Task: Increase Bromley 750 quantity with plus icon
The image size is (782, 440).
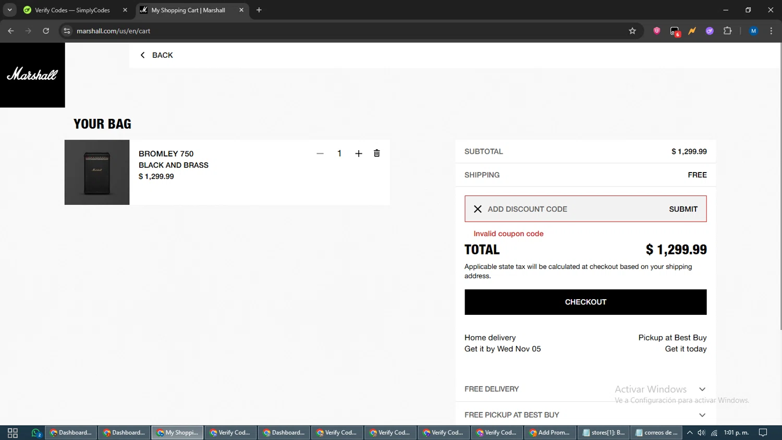Action: click(x=359, y=153)
